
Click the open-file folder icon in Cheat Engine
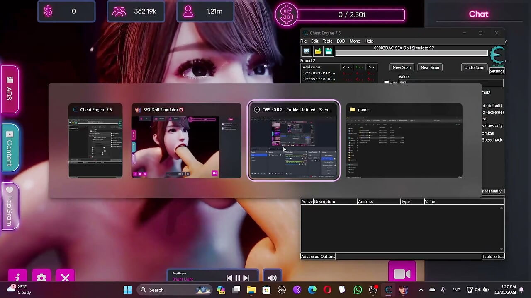coord(318,51)
